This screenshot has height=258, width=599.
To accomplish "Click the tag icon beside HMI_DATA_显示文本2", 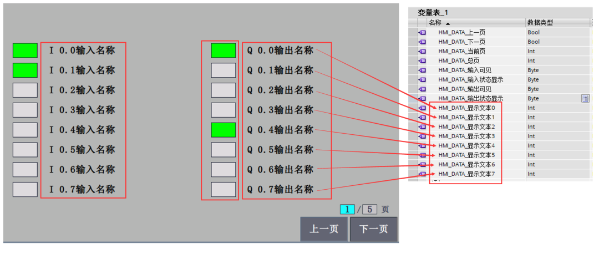I will click(x=422, y=127).
